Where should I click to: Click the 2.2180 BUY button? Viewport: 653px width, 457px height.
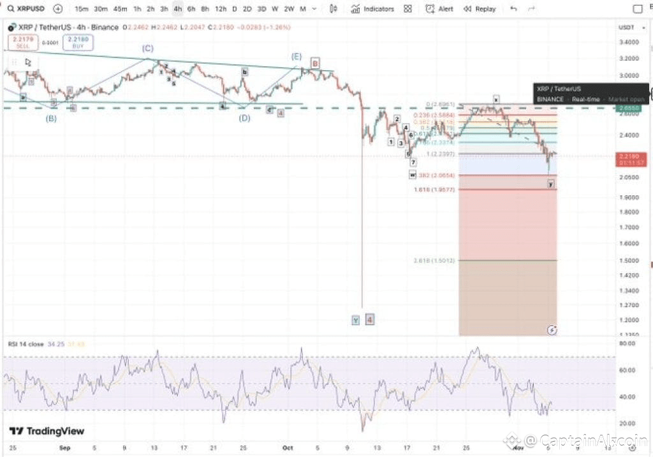click(x=78, y=43)
